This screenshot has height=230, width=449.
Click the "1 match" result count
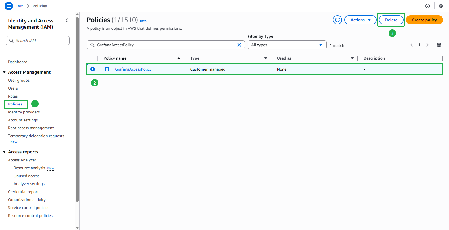pos(337,45)
